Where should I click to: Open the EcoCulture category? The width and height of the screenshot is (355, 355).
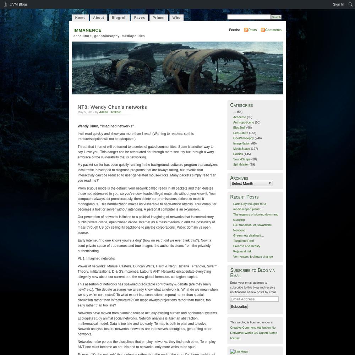click(241, 133)
